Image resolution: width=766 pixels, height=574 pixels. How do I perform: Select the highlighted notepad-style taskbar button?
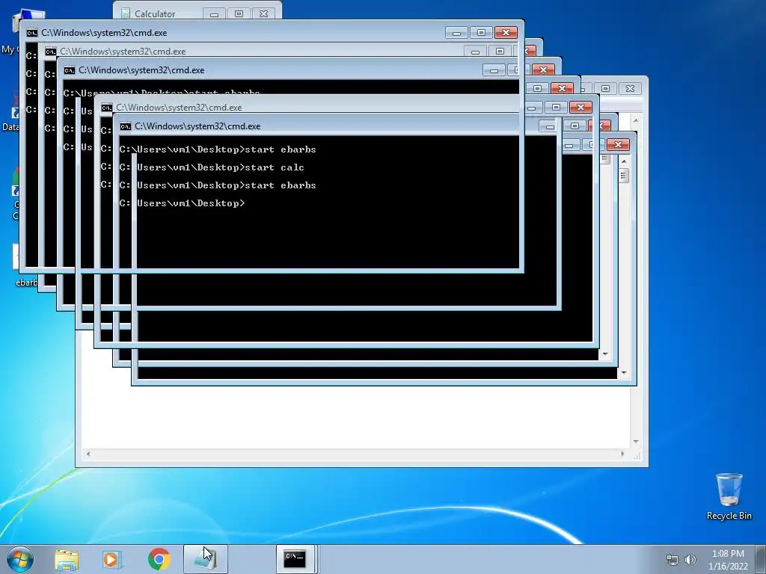[x=206, y=559]
